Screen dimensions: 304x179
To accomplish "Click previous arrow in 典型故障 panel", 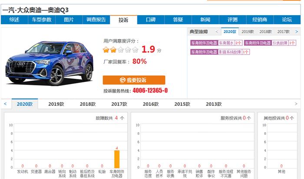I will pyautogui.click(x=217, y=32).
